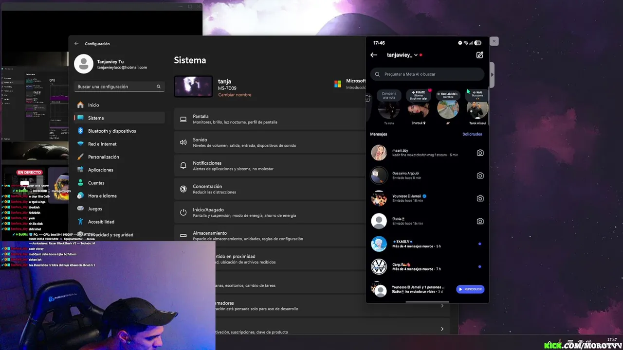
Task: Open Concentración settings
Action: click(270, 189)
